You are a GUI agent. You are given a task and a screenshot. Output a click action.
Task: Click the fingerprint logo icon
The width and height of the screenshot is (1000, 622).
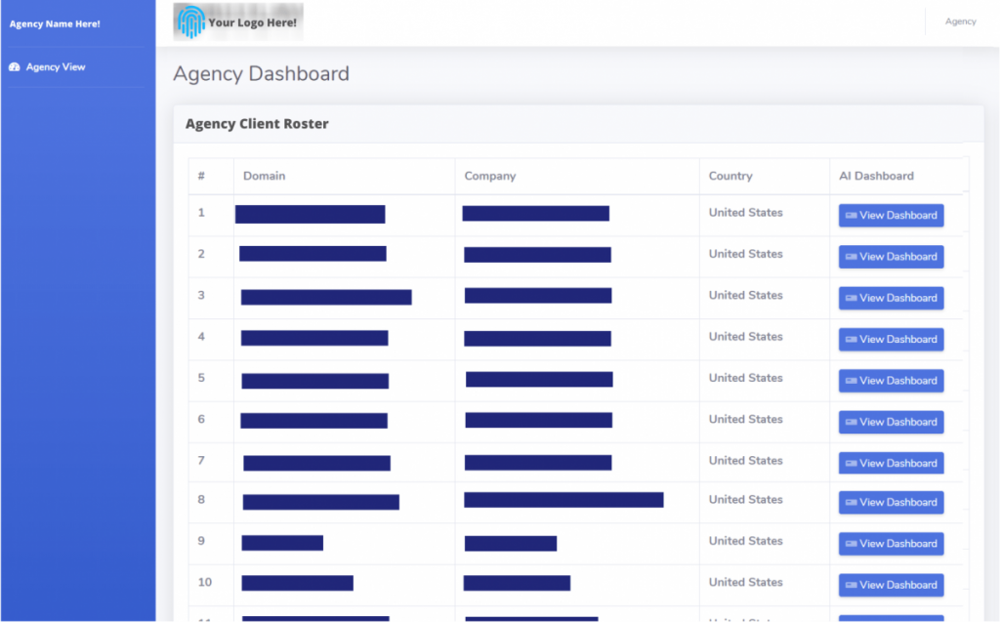coord(191,22)
